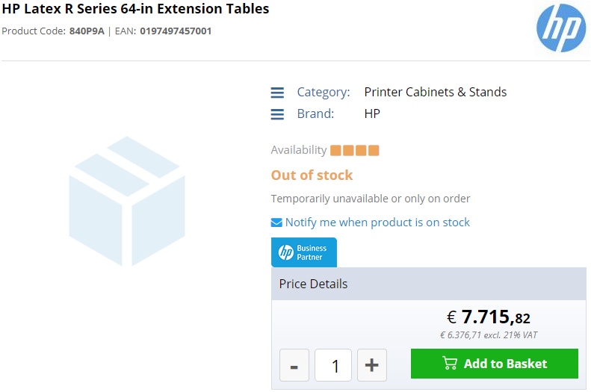This screenshot has height=392, width=591.
Task: Click the product title heading
Action: (135, 9)
